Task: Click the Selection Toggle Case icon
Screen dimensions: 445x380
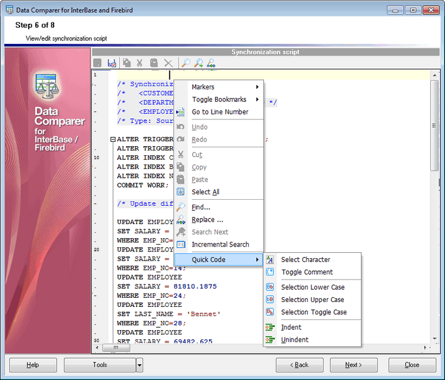Action: (x=270, y=312)
